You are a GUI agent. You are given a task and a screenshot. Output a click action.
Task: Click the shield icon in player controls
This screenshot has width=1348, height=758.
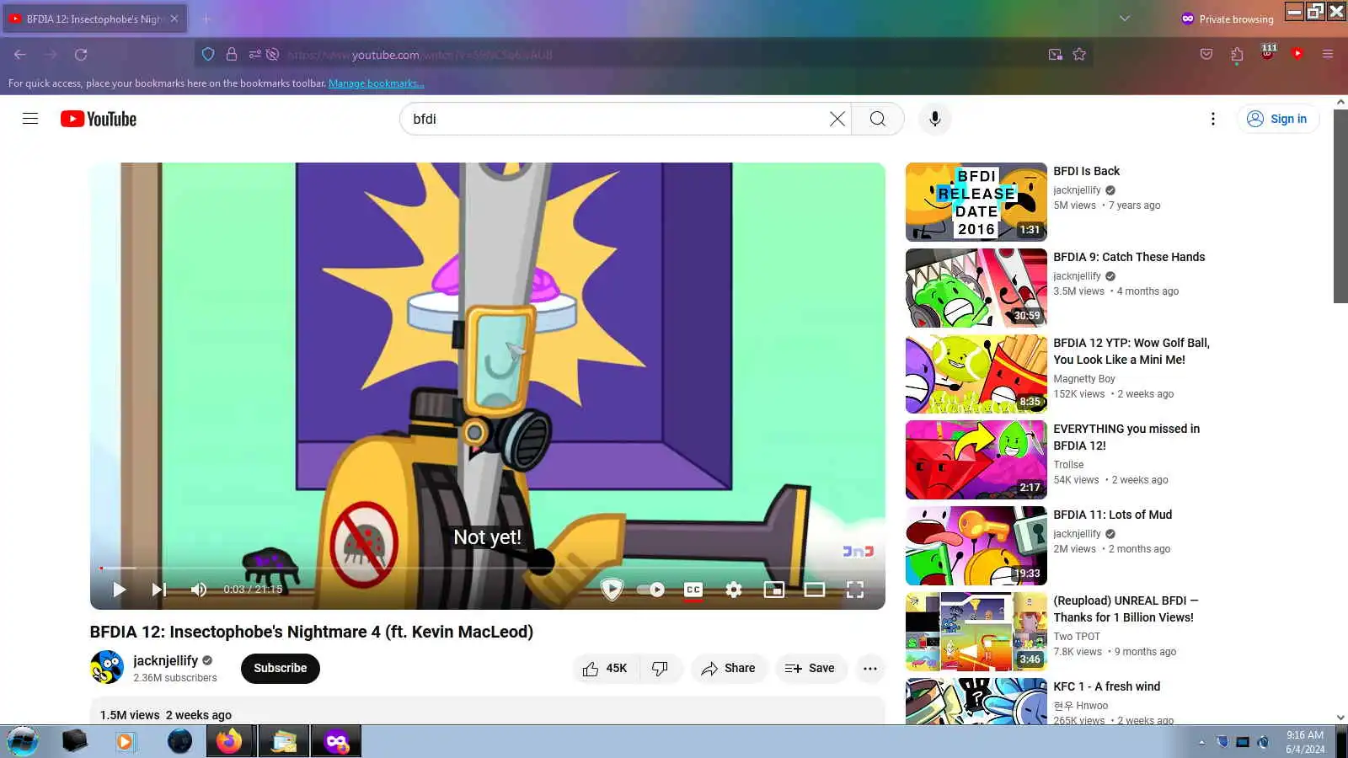tap(612, 590)
